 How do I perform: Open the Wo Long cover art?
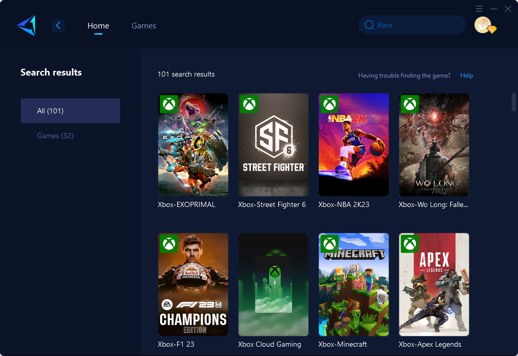click(x=434, y=145)
